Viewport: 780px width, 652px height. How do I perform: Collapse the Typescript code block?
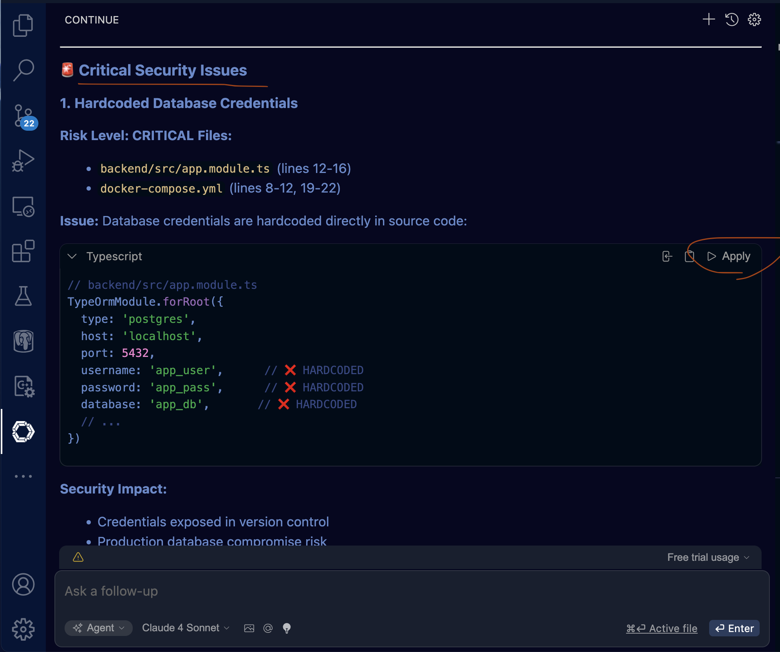click(x=72, y=256)
